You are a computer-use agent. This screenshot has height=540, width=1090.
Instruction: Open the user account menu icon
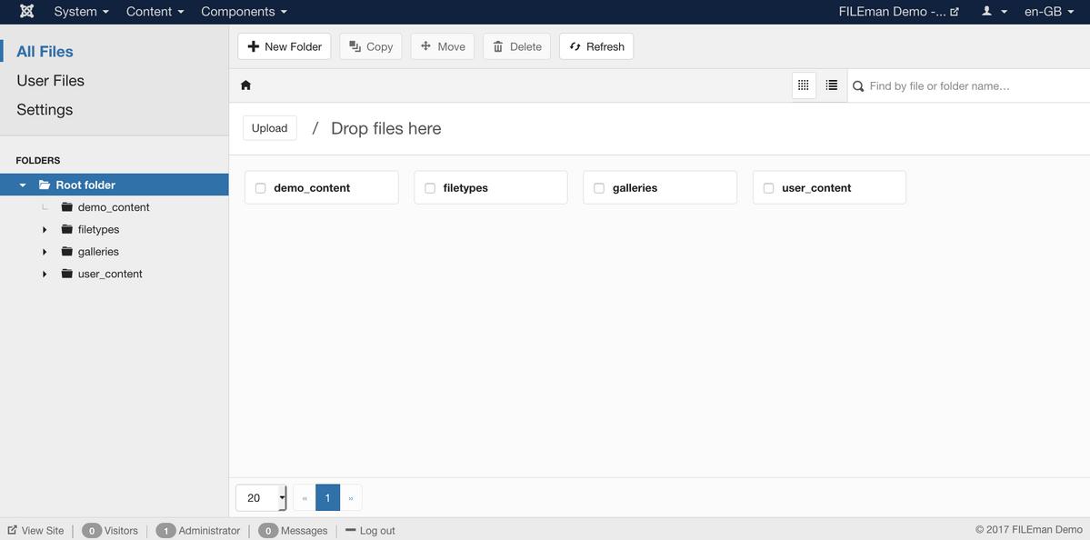pyautogui.click(x=986, y=12)
